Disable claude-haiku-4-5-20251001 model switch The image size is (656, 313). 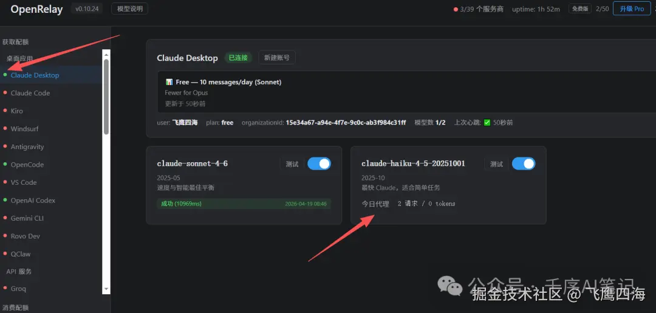524,163
